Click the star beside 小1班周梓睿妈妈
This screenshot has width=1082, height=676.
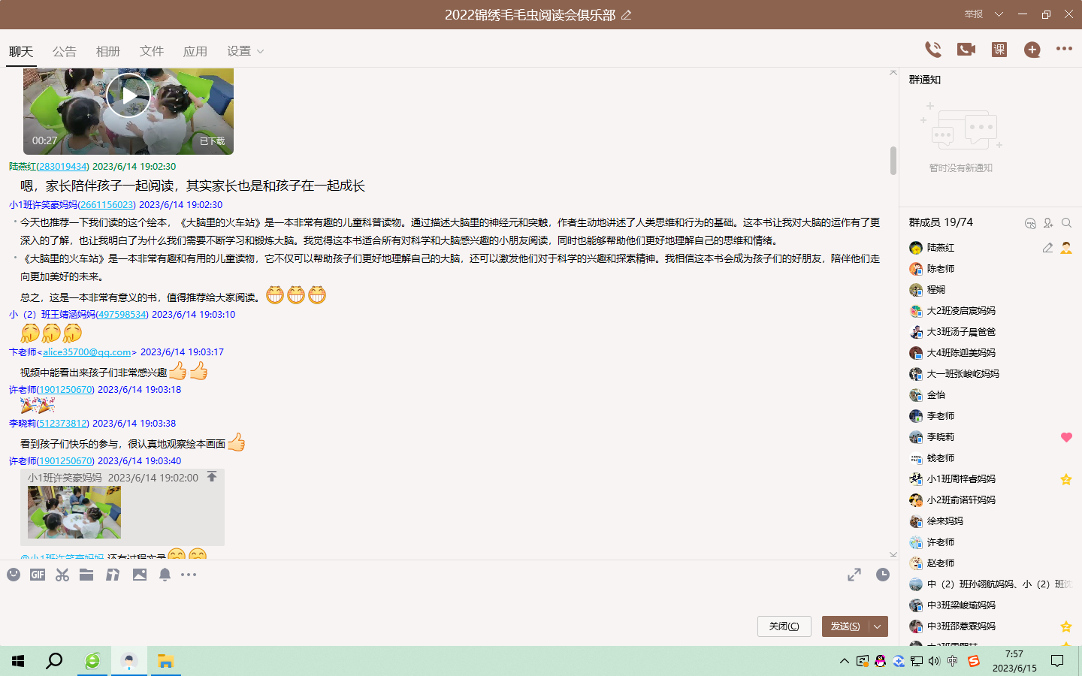click(x=1065, y=479)
